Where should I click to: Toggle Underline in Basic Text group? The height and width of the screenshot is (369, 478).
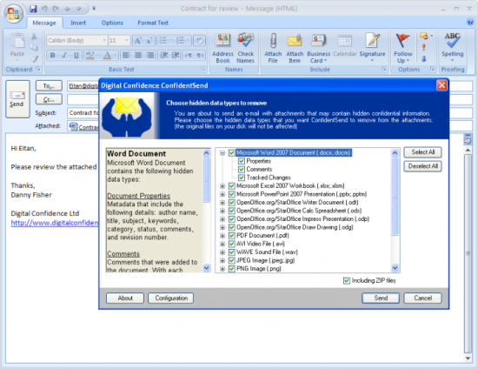coord(76,55)
